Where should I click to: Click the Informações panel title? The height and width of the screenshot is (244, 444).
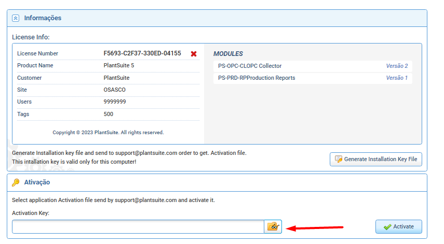[x=43, y=18]
